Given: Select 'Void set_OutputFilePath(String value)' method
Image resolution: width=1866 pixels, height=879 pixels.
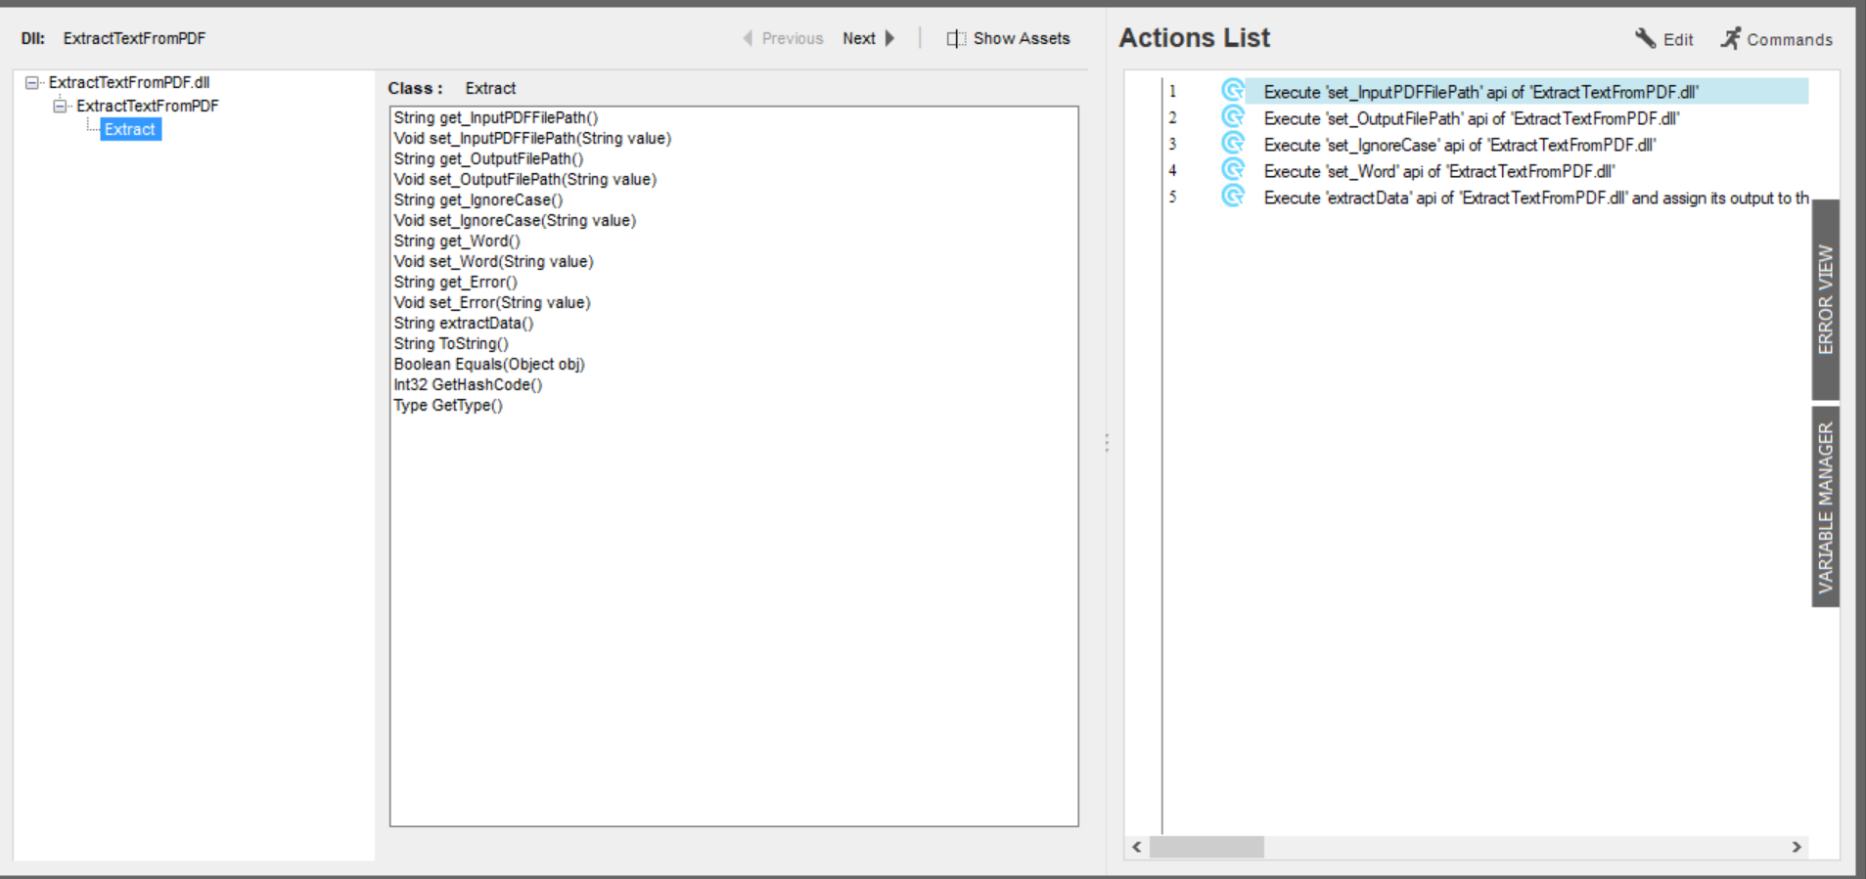Looking at the screenshot, I should [525, 179].
